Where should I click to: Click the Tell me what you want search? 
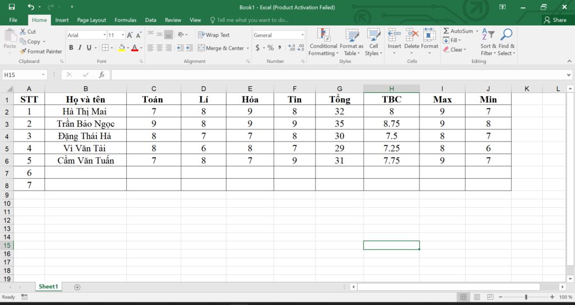(249, 20)
